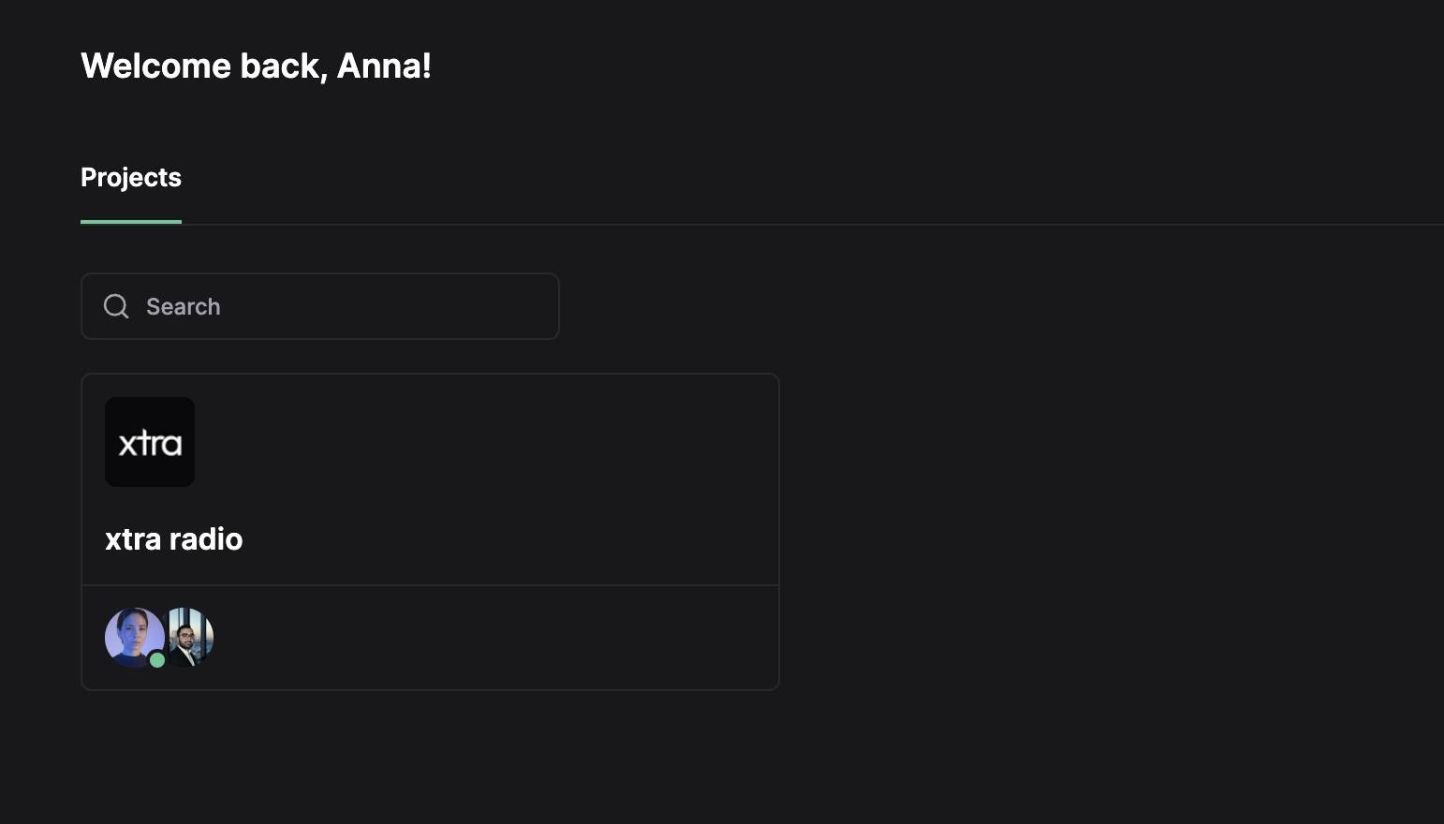Click the xtra logo icon

point(150,442)
